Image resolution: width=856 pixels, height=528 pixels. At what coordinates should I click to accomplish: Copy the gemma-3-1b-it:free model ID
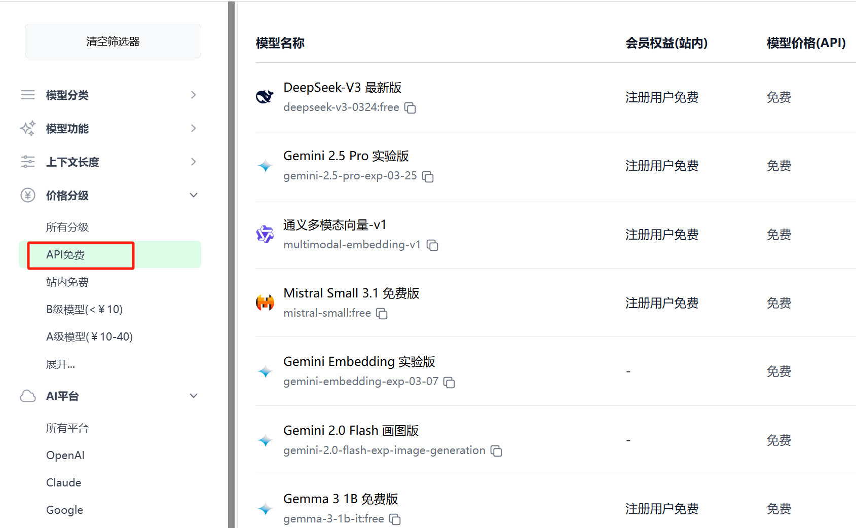pyautogui.click(x=395, y=519)
